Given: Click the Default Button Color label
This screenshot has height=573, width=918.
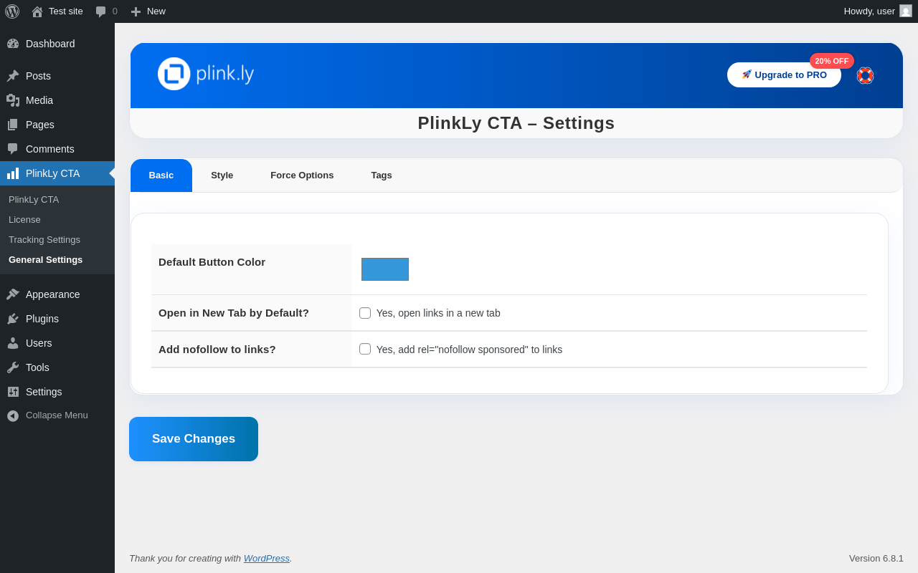Looking at the screenshot, I should coord(212,262).
